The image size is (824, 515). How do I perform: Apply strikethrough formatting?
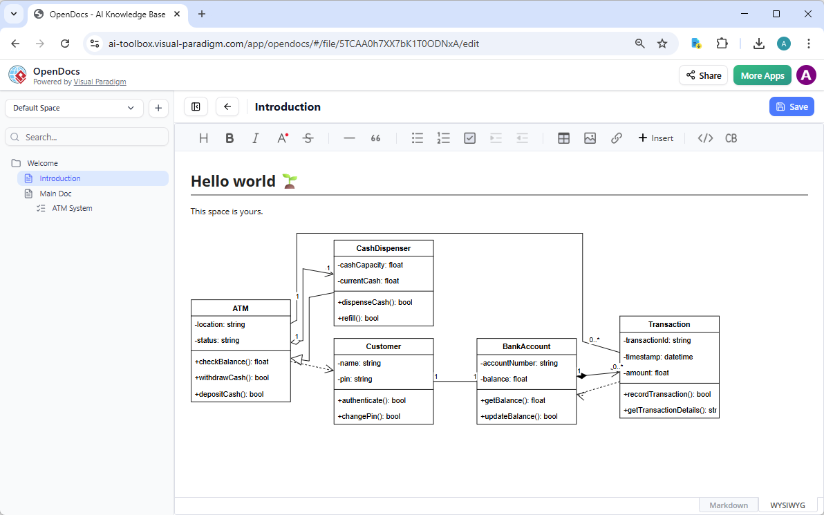click(x=308, y=138)
